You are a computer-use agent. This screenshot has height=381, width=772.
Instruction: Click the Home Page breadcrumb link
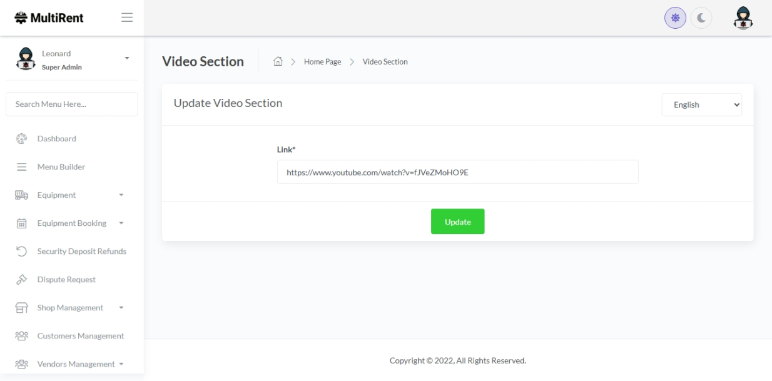322,61
